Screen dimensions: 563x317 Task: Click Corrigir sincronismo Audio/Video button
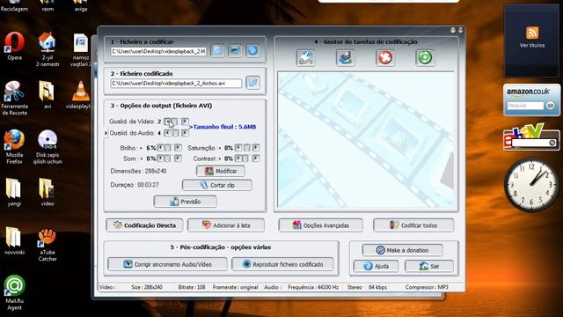[167, 264]
